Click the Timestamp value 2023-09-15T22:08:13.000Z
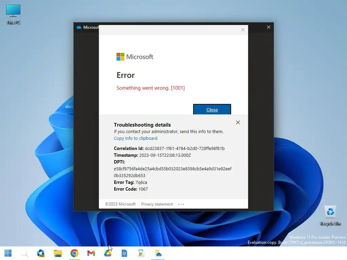 pyautogui.click(x=165, y=155)
